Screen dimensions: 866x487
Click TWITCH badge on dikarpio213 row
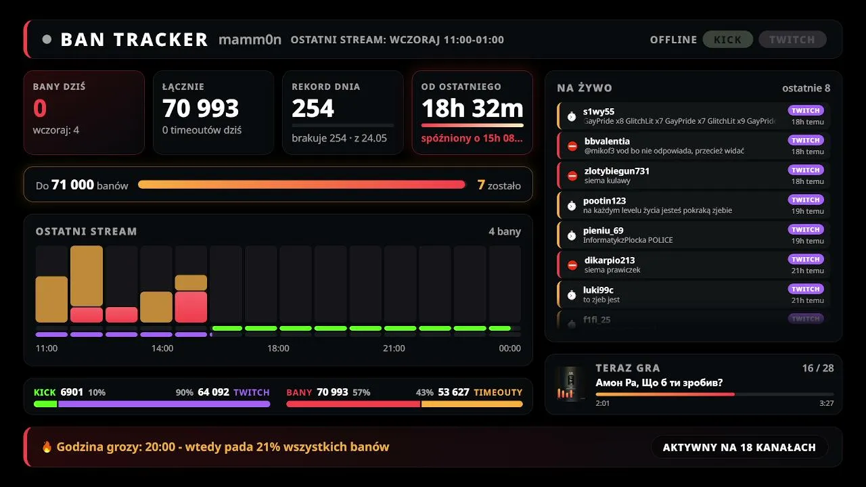click(806, 259)
